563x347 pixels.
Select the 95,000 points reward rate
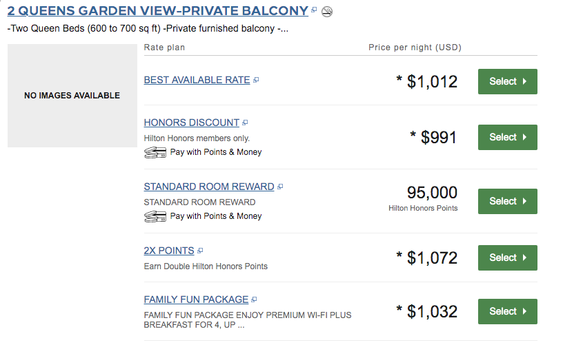507,201
